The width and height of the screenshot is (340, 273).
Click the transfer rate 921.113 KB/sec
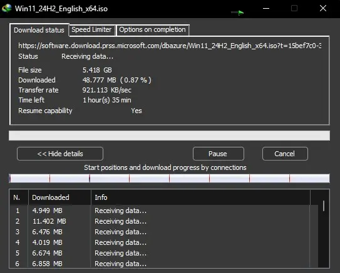tap(107, 90)
